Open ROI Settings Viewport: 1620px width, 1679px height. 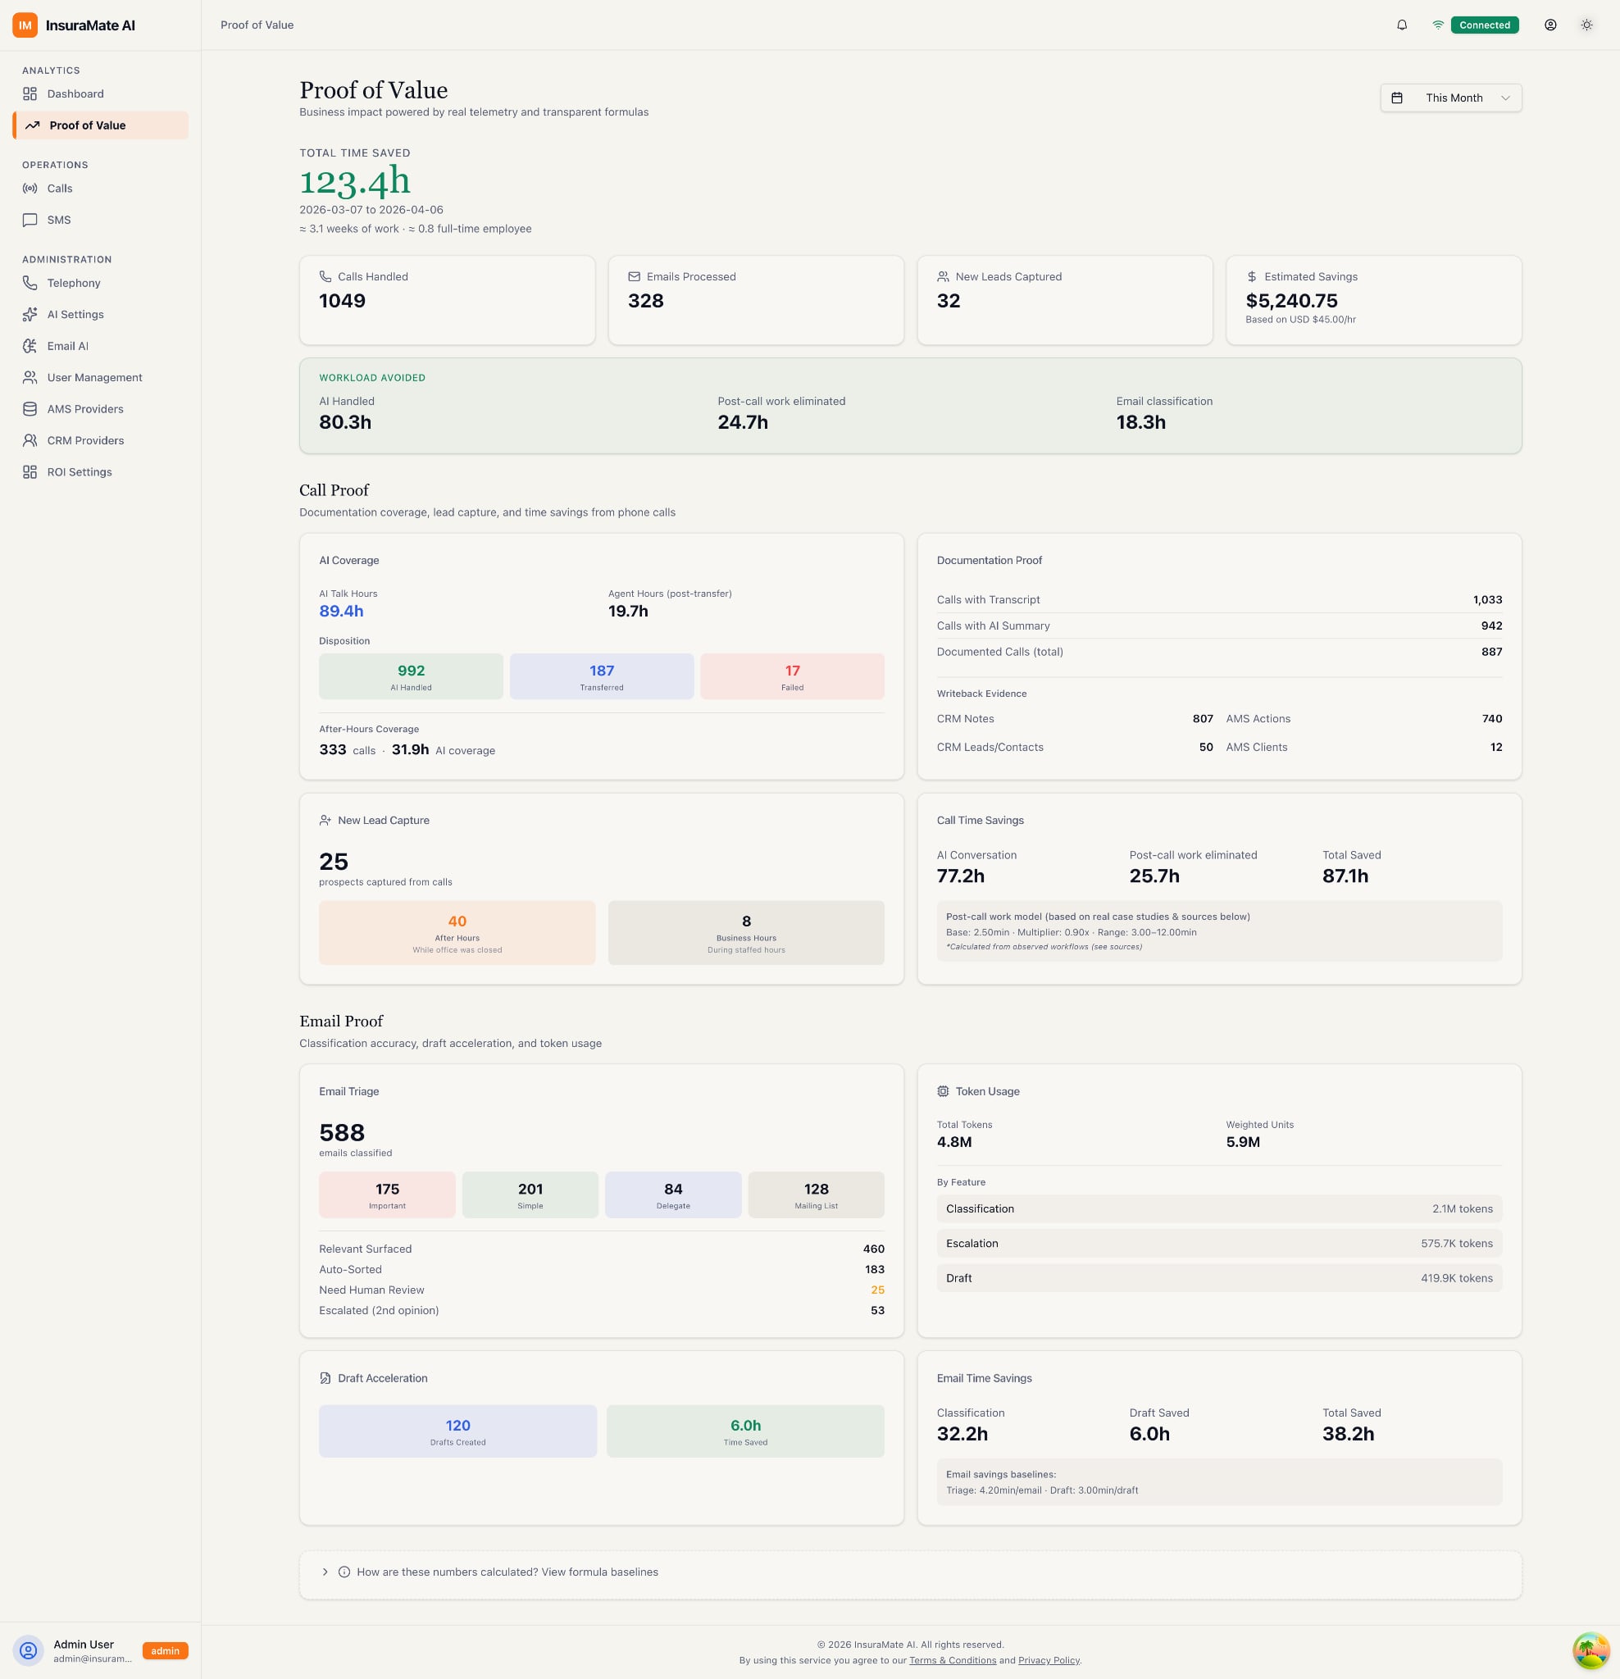click(80, 471)
